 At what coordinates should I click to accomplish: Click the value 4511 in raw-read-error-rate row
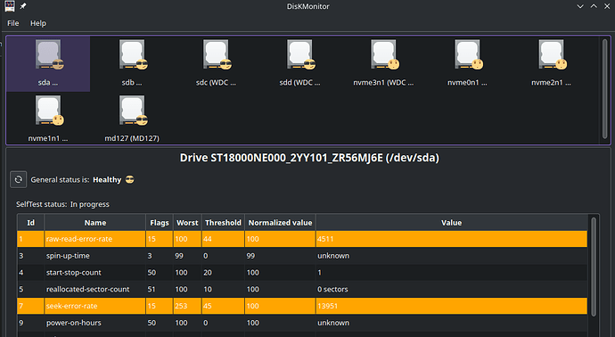(325, 239)
